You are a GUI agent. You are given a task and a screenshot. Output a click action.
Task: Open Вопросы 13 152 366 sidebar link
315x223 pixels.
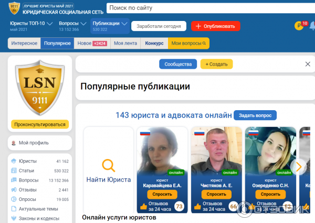40,180
